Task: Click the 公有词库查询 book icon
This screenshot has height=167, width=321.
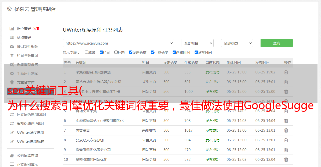Action: point(12,156)
